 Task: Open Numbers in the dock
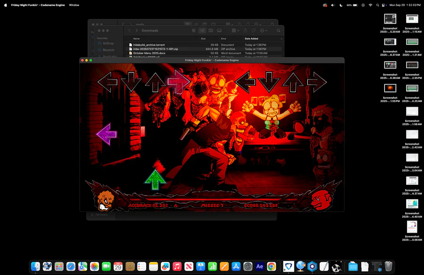212,267
